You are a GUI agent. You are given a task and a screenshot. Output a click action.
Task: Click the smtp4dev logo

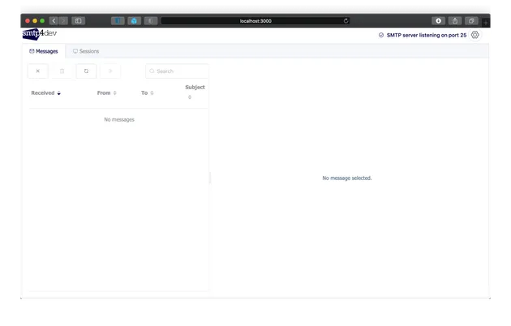point(40,33)
